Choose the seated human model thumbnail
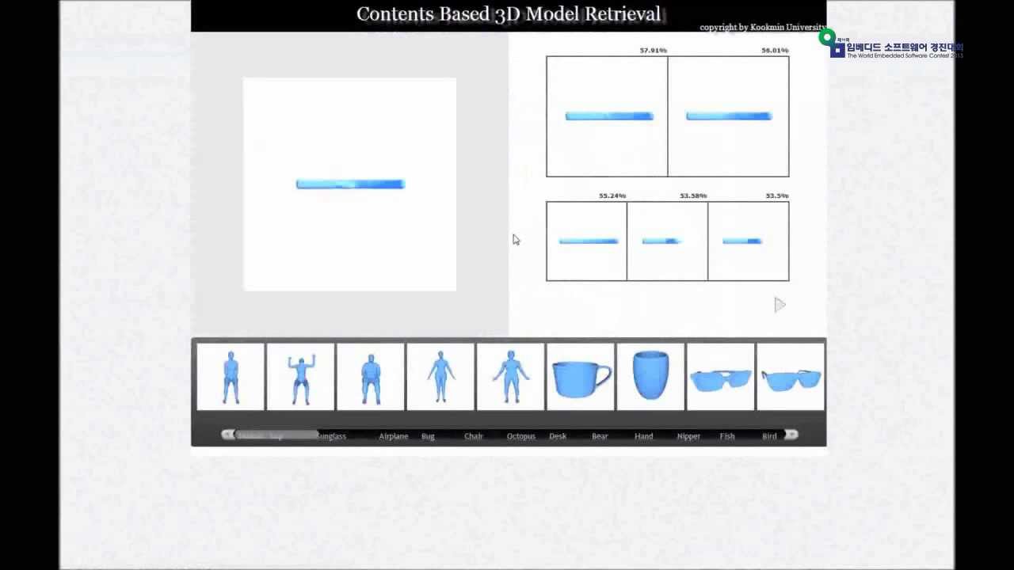The width and height of the screenshot is (1014, 570). click(x=370, y=377)
